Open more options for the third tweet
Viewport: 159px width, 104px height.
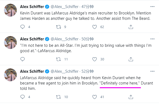(x=152, y=71)
